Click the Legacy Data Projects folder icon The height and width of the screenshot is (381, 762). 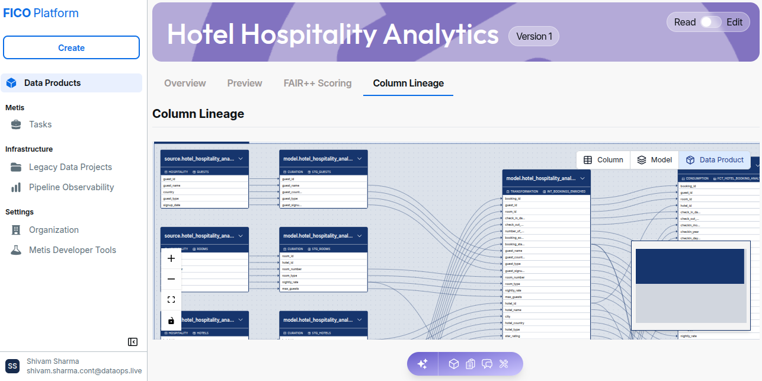tap(16, 167)
